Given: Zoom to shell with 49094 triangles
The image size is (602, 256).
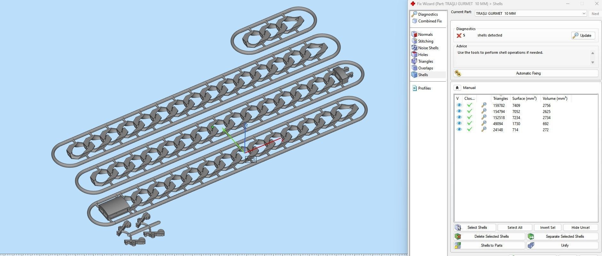Looking at the screenshot, I should tap(484, 124).
